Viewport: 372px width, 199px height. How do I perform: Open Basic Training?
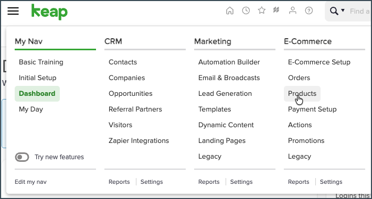pyautogui.click(x=41, y=62)
